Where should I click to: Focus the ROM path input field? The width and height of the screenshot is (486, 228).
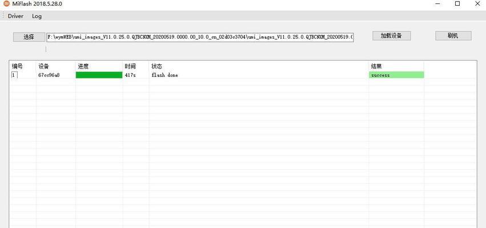200,37
